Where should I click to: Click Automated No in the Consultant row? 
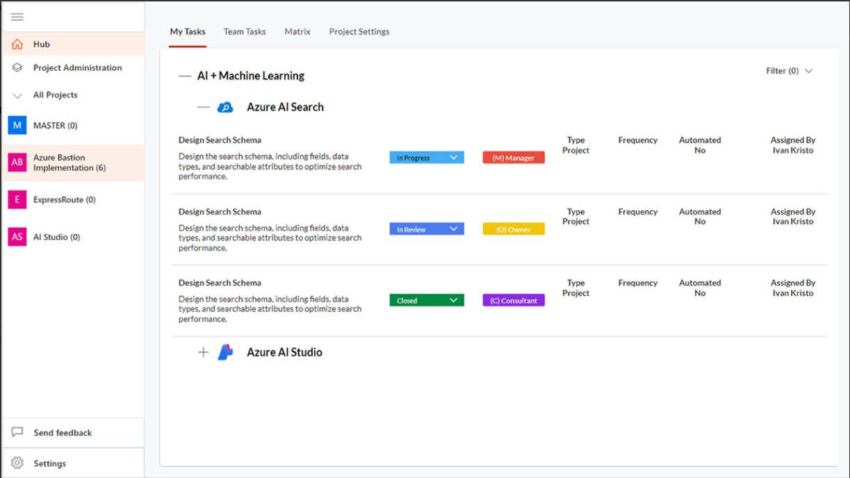click(700, 288)
